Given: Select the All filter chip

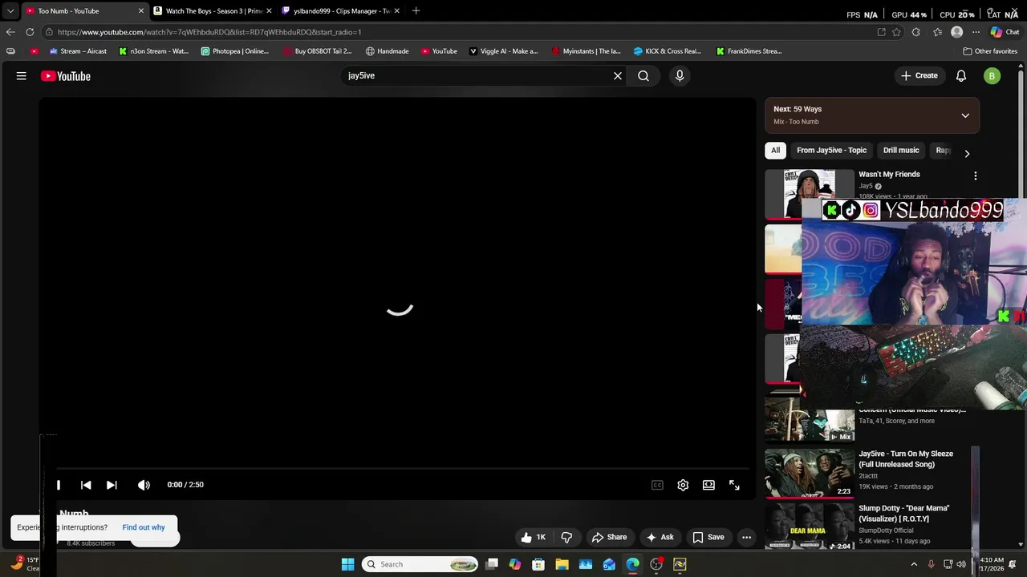Looking at the screenshot, I should tap(775, 150).
